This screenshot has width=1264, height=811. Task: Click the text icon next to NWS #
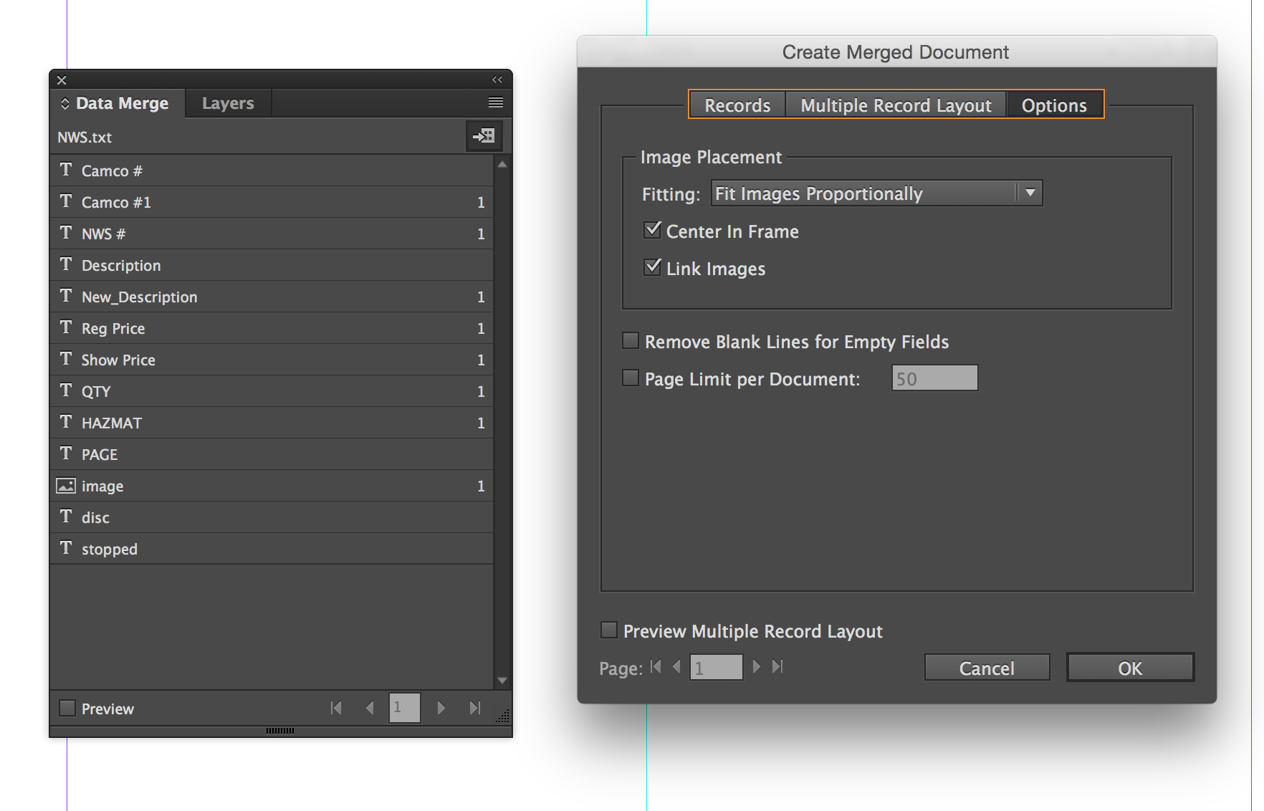tap(66, 233)
